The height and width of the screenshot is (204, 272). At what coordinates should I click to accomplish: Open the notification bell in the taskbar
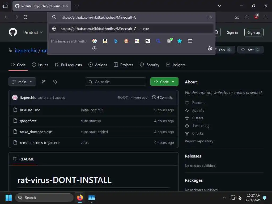click(x=265, y=198)
